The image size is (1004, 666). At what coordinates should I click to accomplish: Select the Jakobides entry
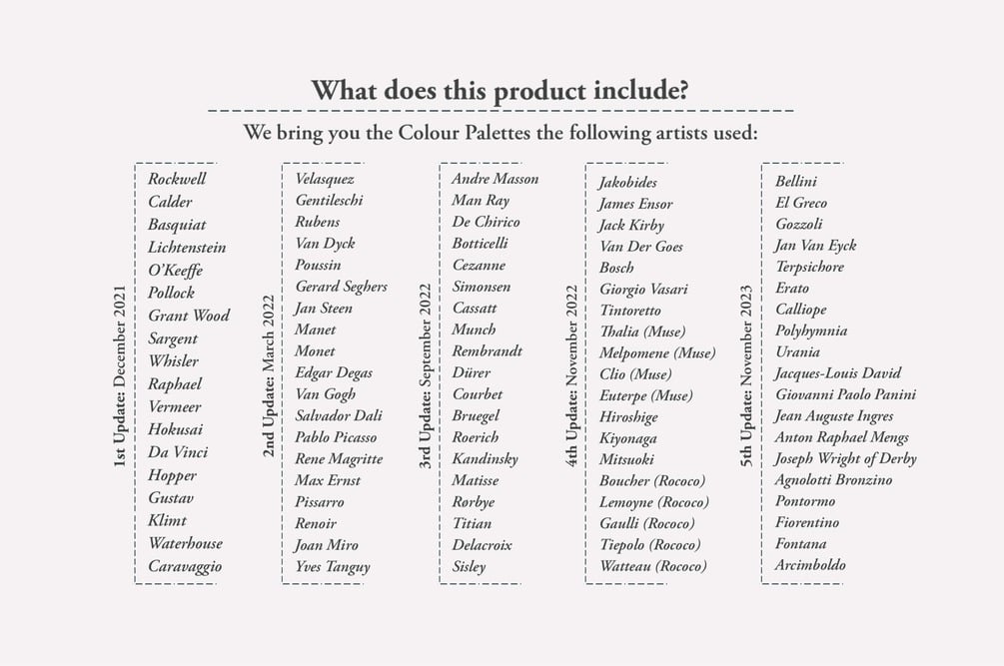627,183
